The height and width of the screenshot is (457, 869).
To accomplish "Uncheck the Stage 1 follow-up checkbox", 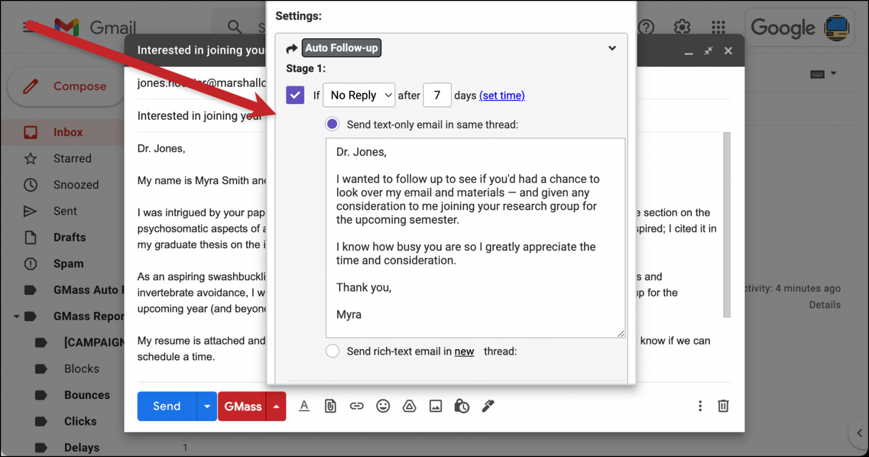I will [295, 95].
